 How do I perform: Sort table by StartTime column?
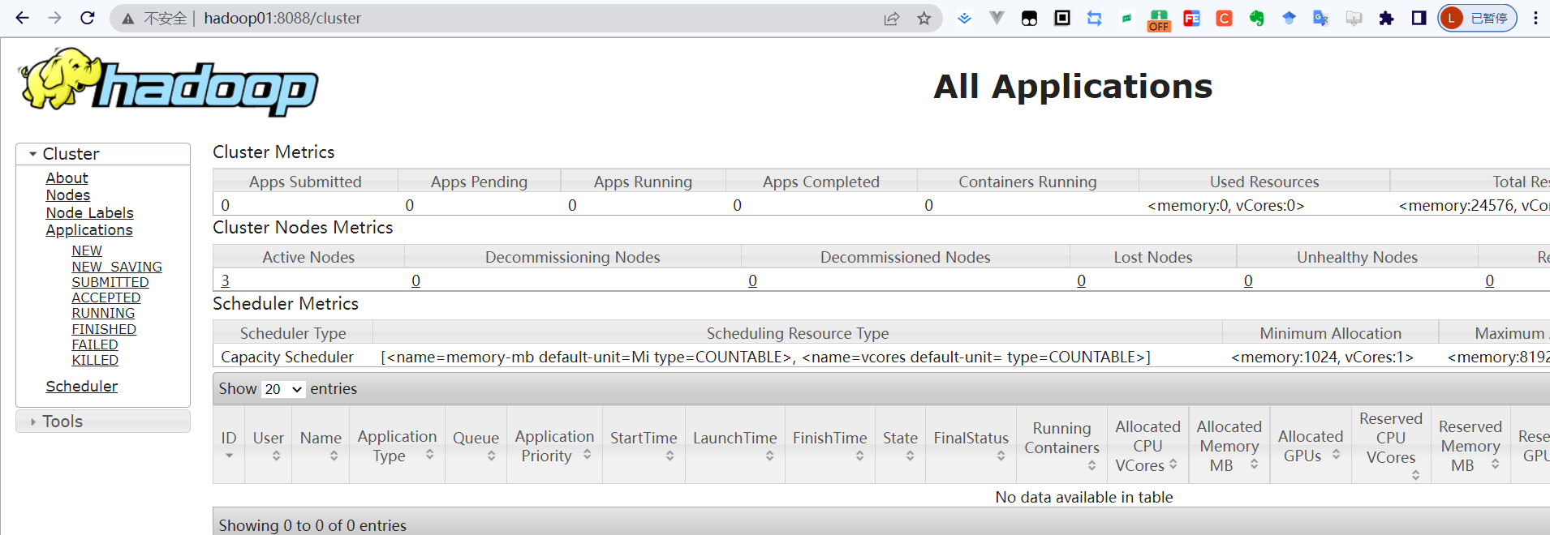[x=644, y=444]
